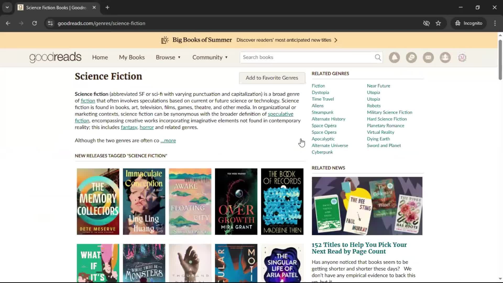The height and width of the screenshot is (283, 503).
Task: Open The Singular Life of Aria Patel cover
Action: coord(282,263)
